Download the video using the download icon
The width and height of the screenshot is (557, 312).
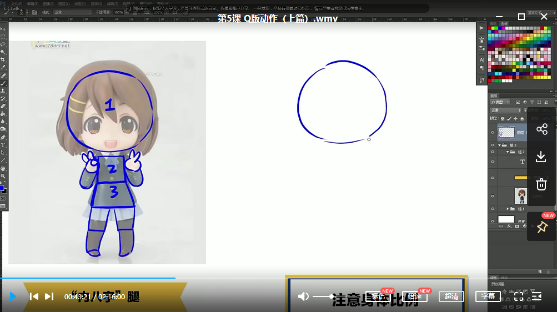[541, 157]
